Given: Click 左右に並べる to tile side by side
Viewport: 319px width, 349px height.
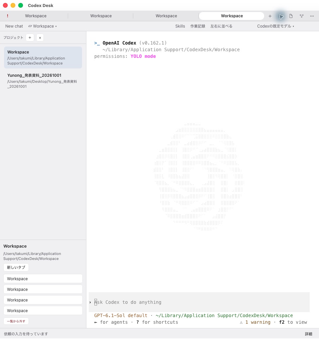Looking at the screenshot, I should [x=221, y=26].
